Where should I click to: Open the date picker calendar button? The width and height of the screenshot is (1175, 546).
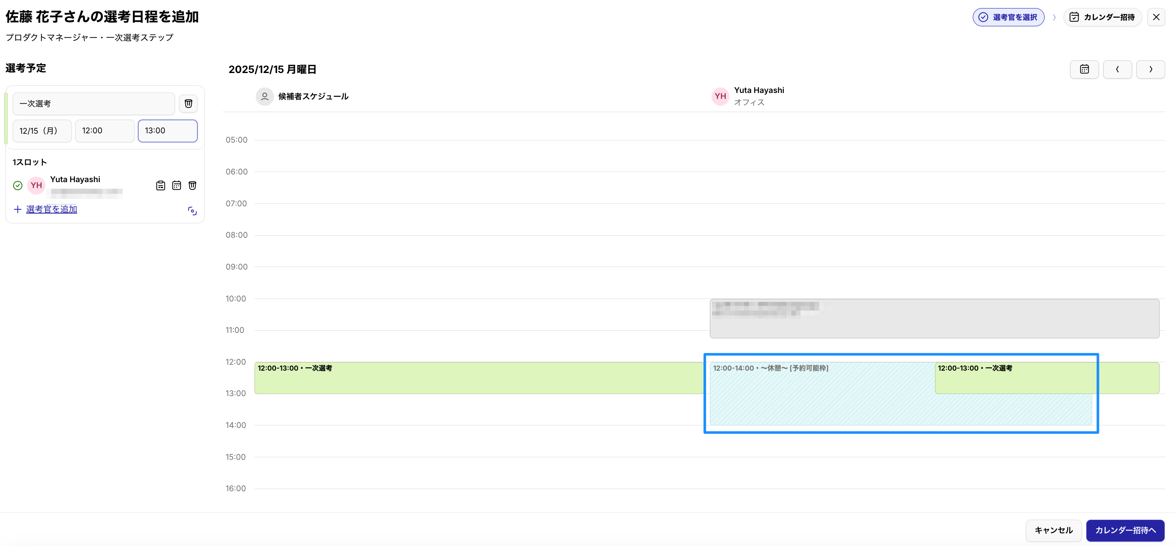1084,69
